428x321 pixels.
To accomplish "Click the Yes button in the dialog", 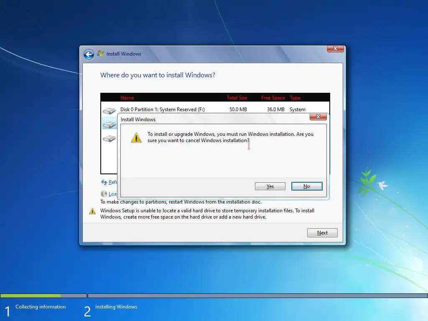I will [x=270, y=186].
